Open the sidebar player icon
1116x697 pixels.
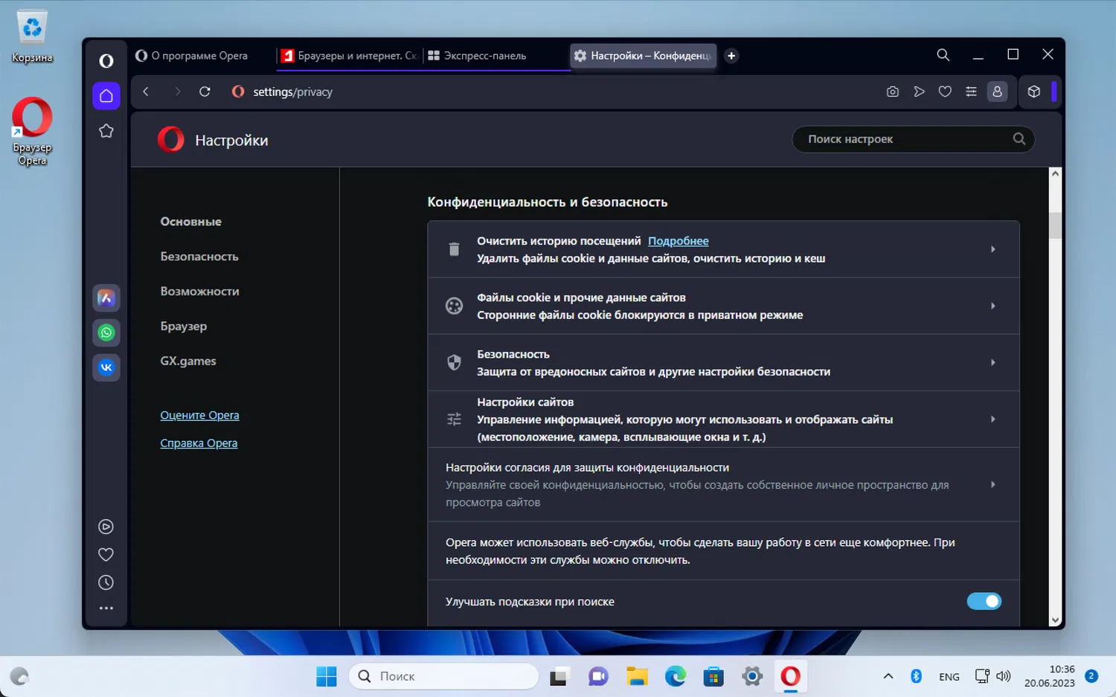click(106, 527)
